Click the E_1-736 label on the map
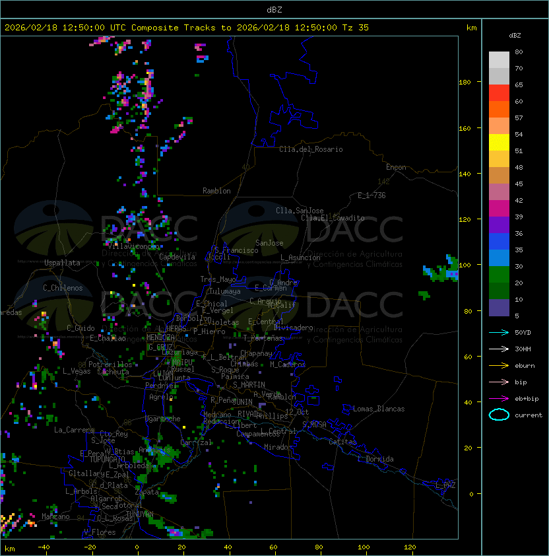Image resolution: width=549 pixels, height=556 pixels. point(371,195)
